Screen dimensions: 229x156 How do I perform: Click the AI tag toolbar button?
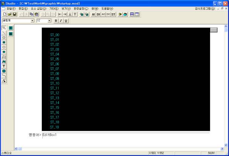[x=93, y=14]
